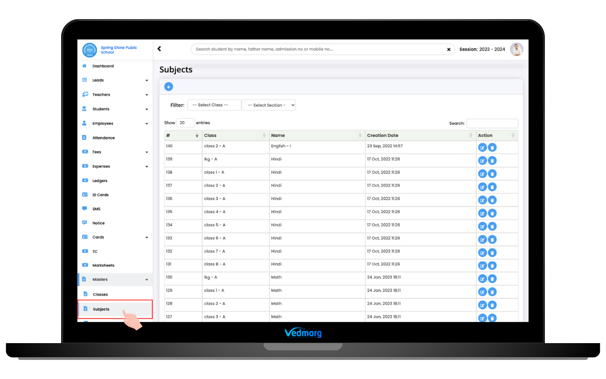This screenshot has width=606, height=379.
Task: Click the back arrow beside search bar
Action: pos(159,49)
